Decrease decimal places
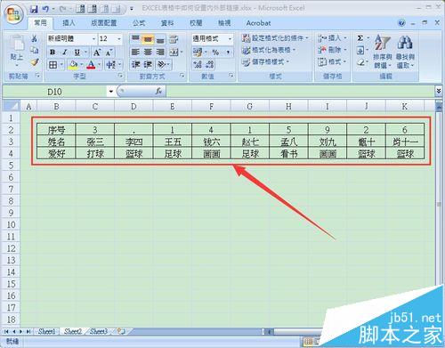The width and height of the screenshot is (445, 348). tap(210, 64)
